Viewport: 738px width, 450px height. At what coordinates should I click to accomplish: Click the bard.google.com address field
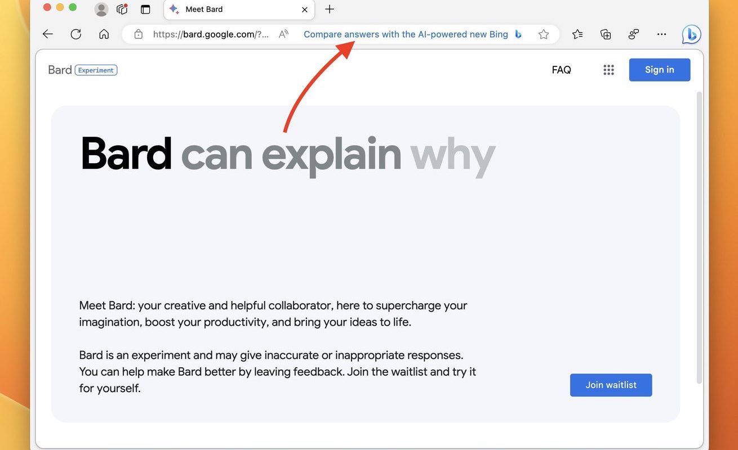coord(211,34)
